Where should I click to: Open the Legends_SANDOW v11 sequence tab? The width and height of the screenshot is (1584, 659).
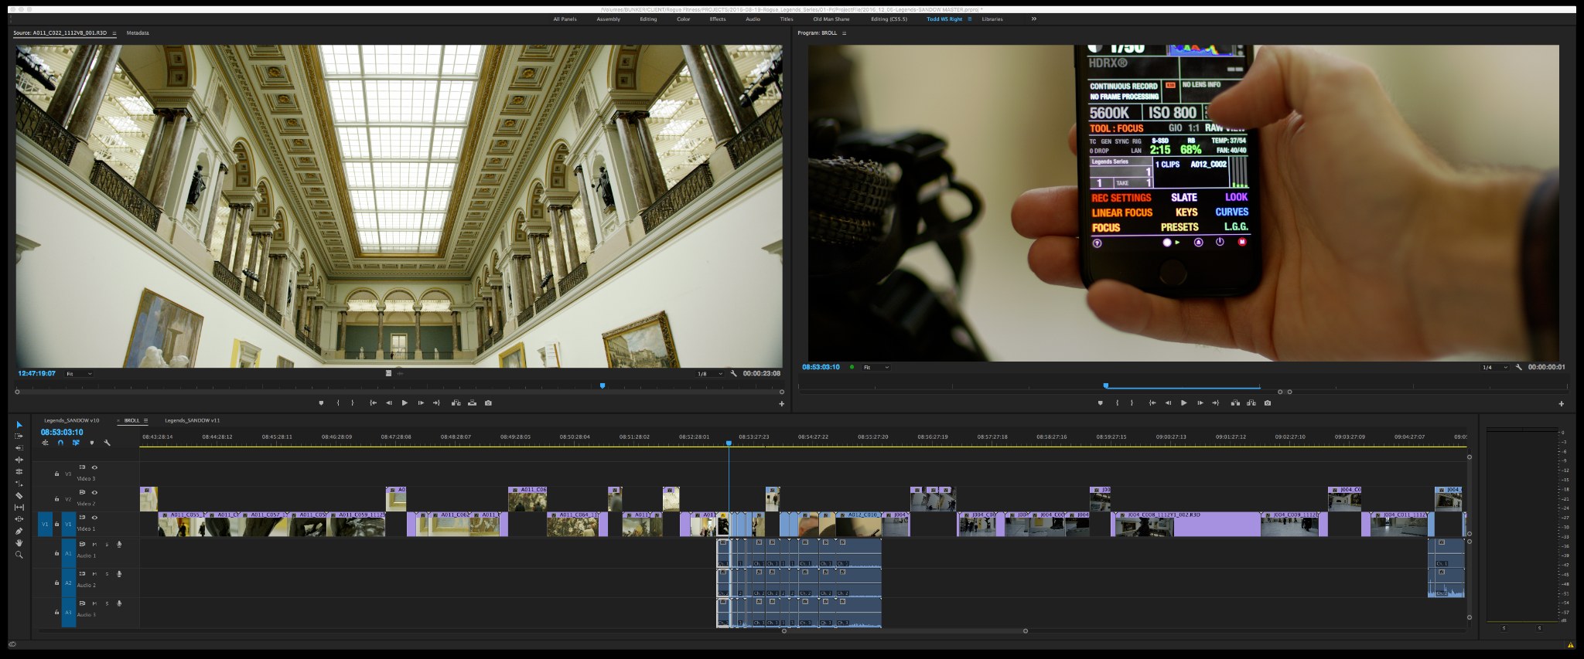coord(192,420)
